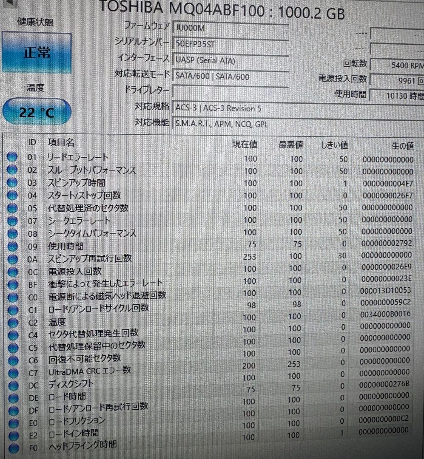This screenshot has height=459, width=424.
Task: Click the 生の値 column header
Action: point(403,145)
